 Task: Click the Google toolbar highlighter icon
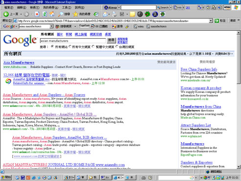pyautogui.click(x=127, y=26)
